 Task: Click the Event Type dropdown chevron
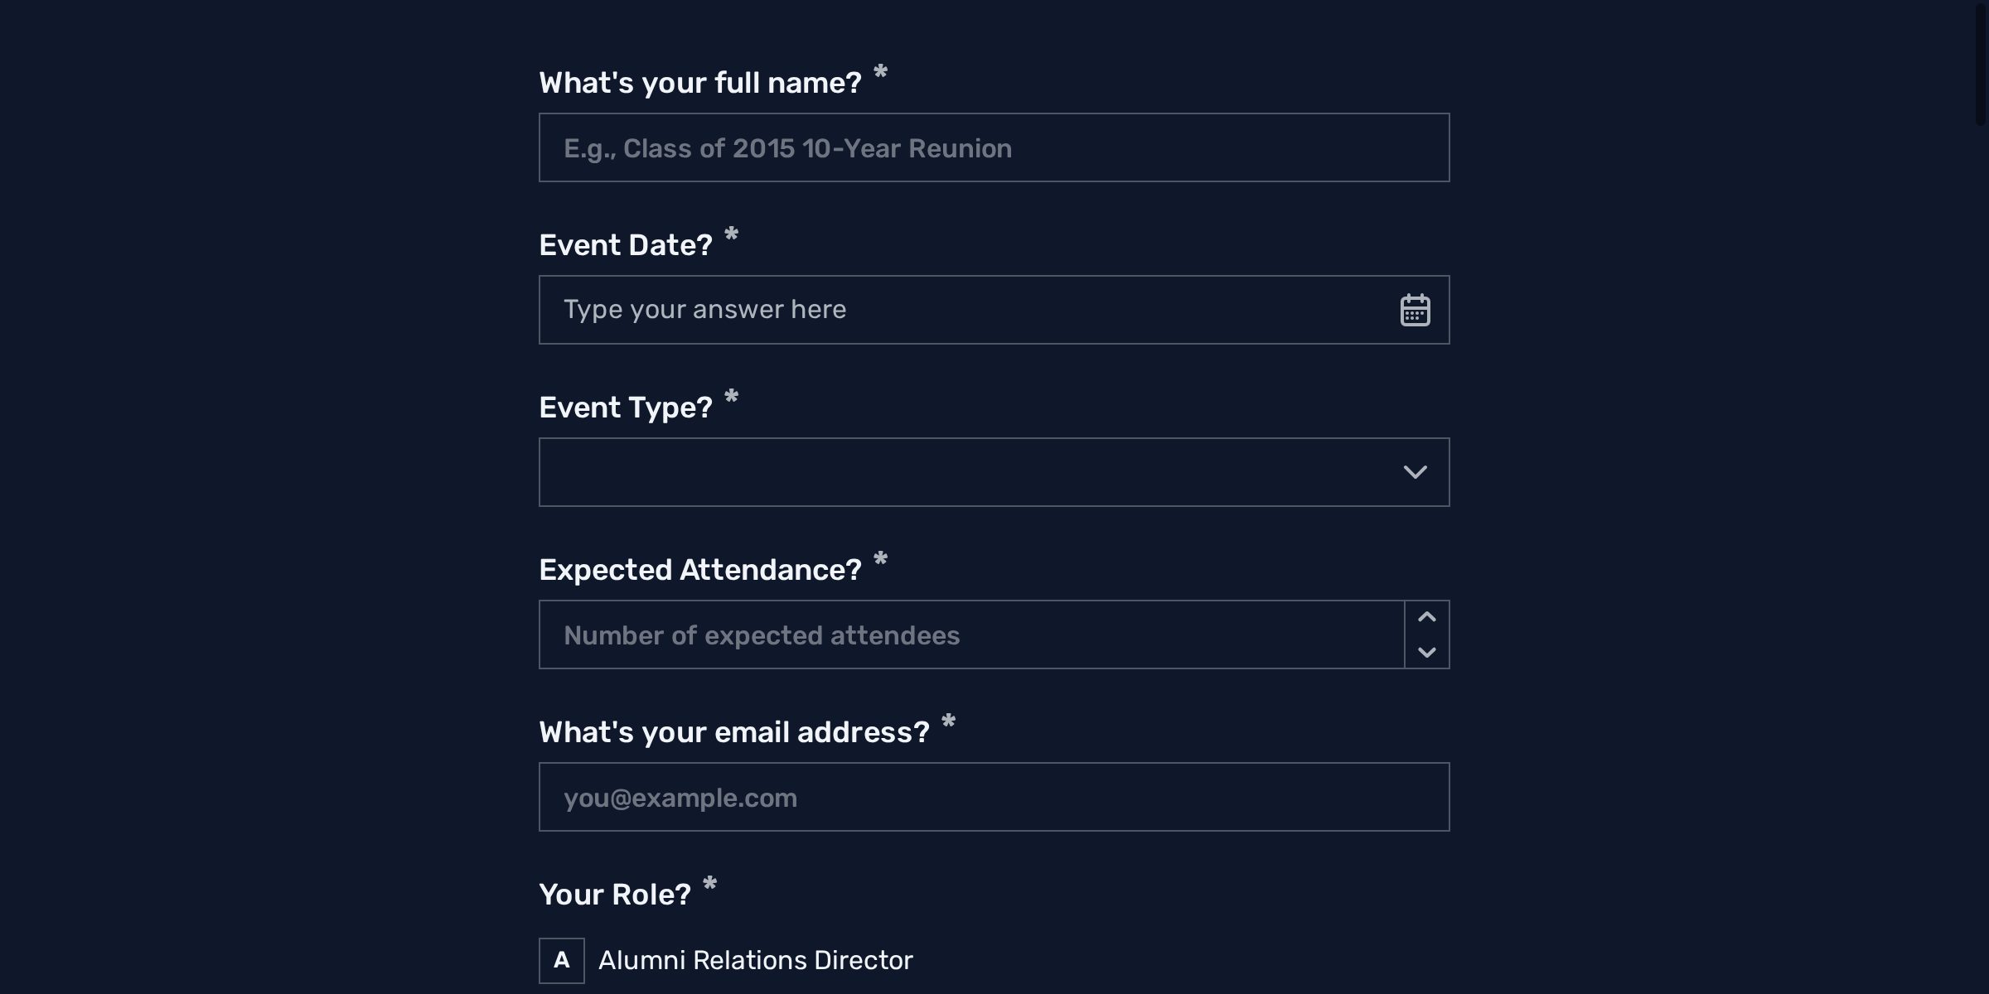coord(1416,471)
